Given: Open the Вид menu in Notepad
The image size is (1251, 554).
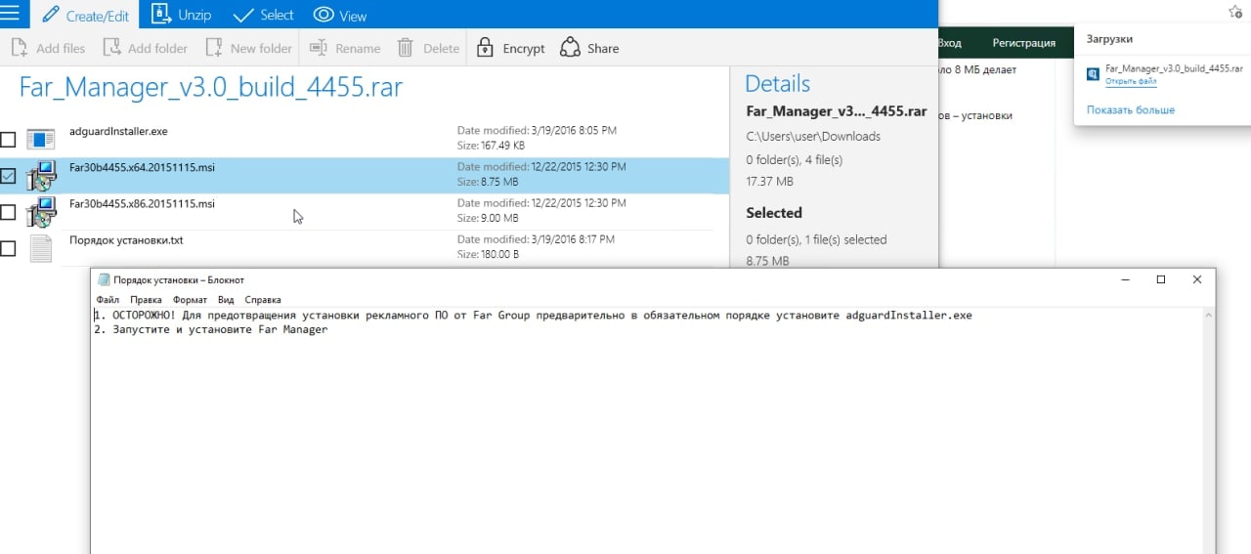Looking at the screenshot, I should 226,300.
